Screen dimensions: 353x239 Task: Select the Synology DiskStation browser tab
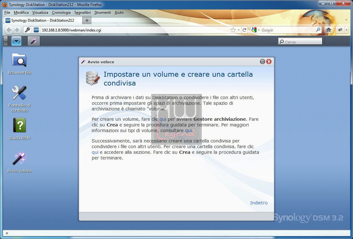click(x=43, y=20)
